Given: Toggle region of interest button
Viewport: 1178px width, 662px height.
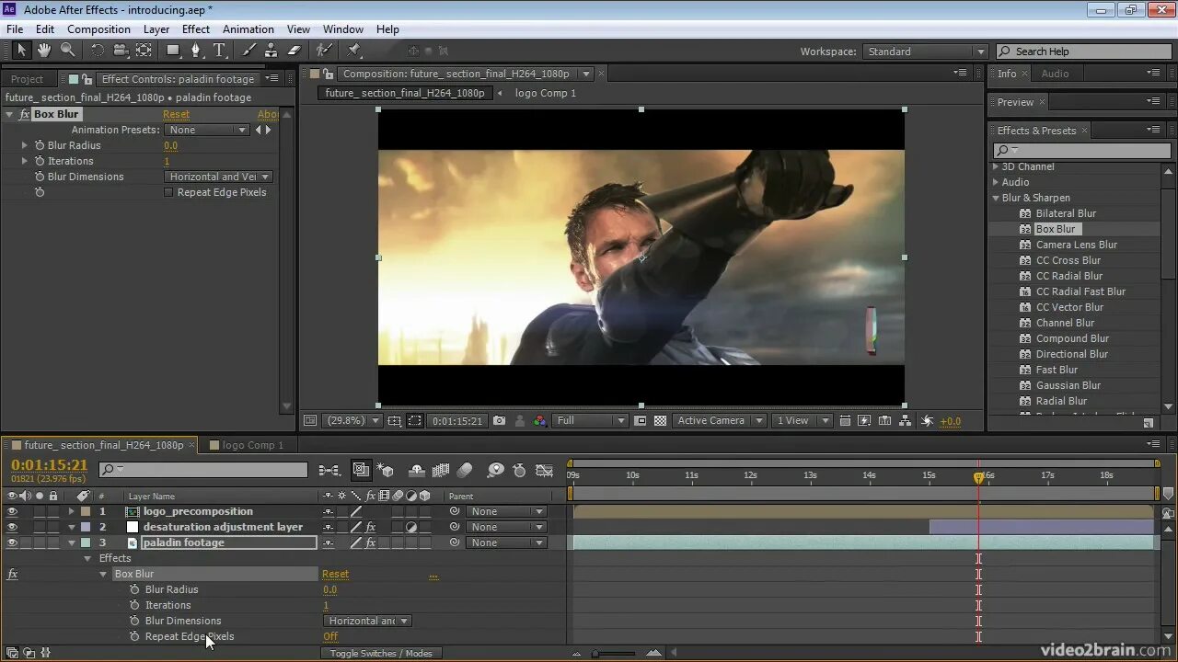Looking at the screenshot, I should coord(640,420).
